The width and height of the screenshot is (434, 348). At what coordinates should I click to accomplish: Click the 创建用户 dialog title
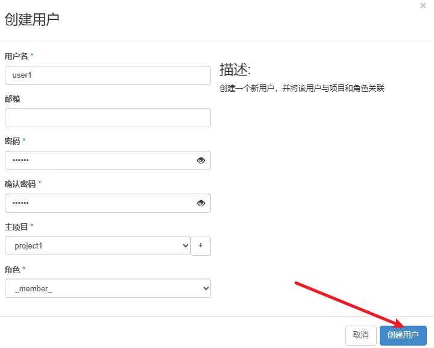(x=32, y=19)
